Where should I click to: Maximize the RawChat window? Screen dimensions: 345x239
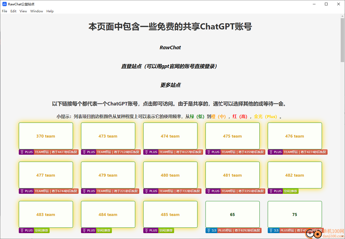tap(326, 4)
